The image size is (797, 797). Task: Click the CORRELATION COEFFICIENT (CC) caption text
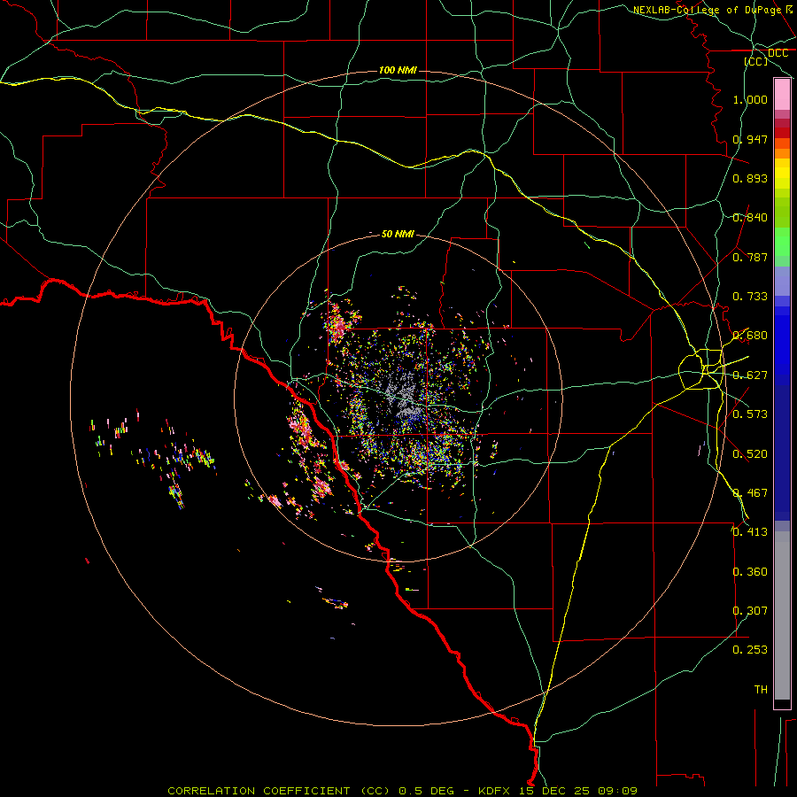(279, 791)
